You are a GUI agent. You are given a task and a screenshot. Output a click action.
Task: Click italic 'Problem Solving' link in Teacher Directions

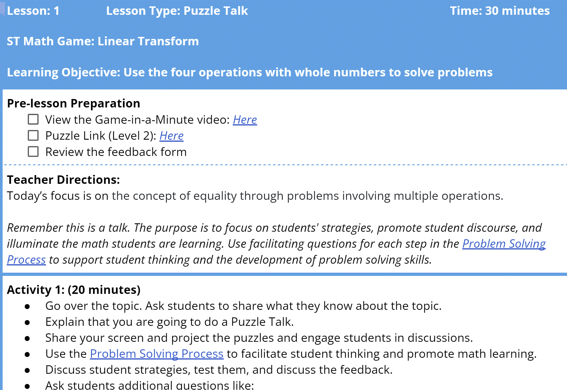pyautogui.click(x=504, y=244)
